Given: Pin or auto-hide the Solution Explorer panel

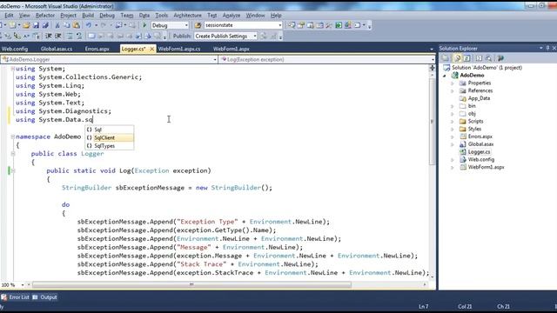Looking at the screenshot, I should click(x=547, y=48).
